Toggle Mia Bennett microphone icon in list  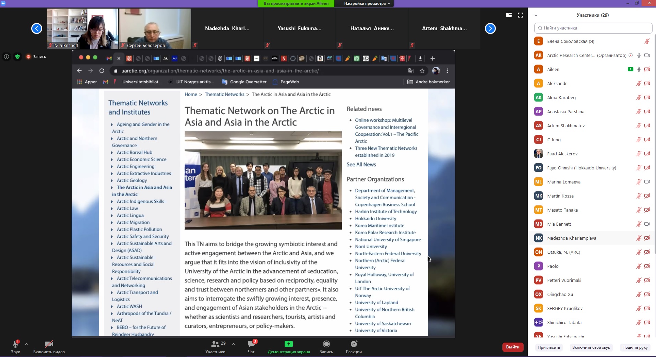pos(639,224)
